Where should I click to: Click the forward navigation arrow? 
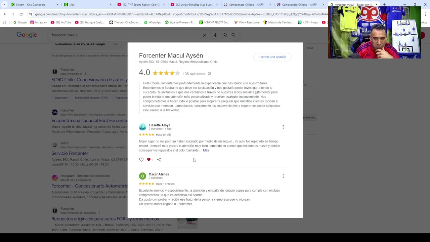tap(13, 14)
